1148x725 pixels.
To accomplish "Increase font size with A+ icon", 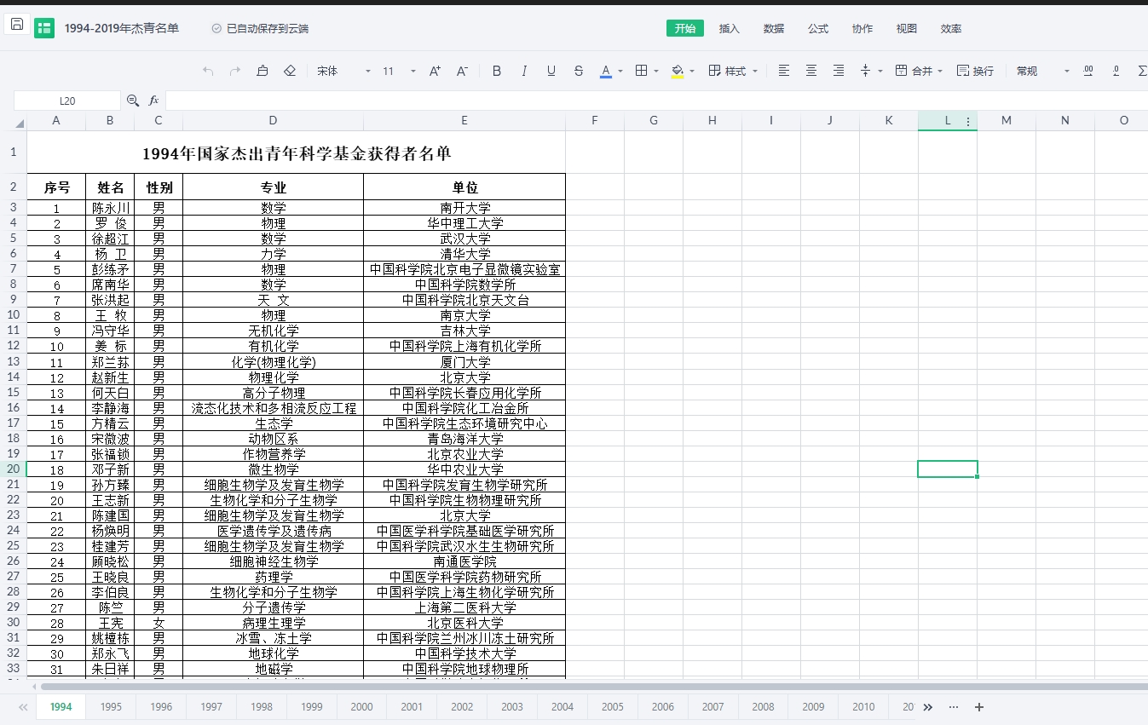I will pos(435,71).
